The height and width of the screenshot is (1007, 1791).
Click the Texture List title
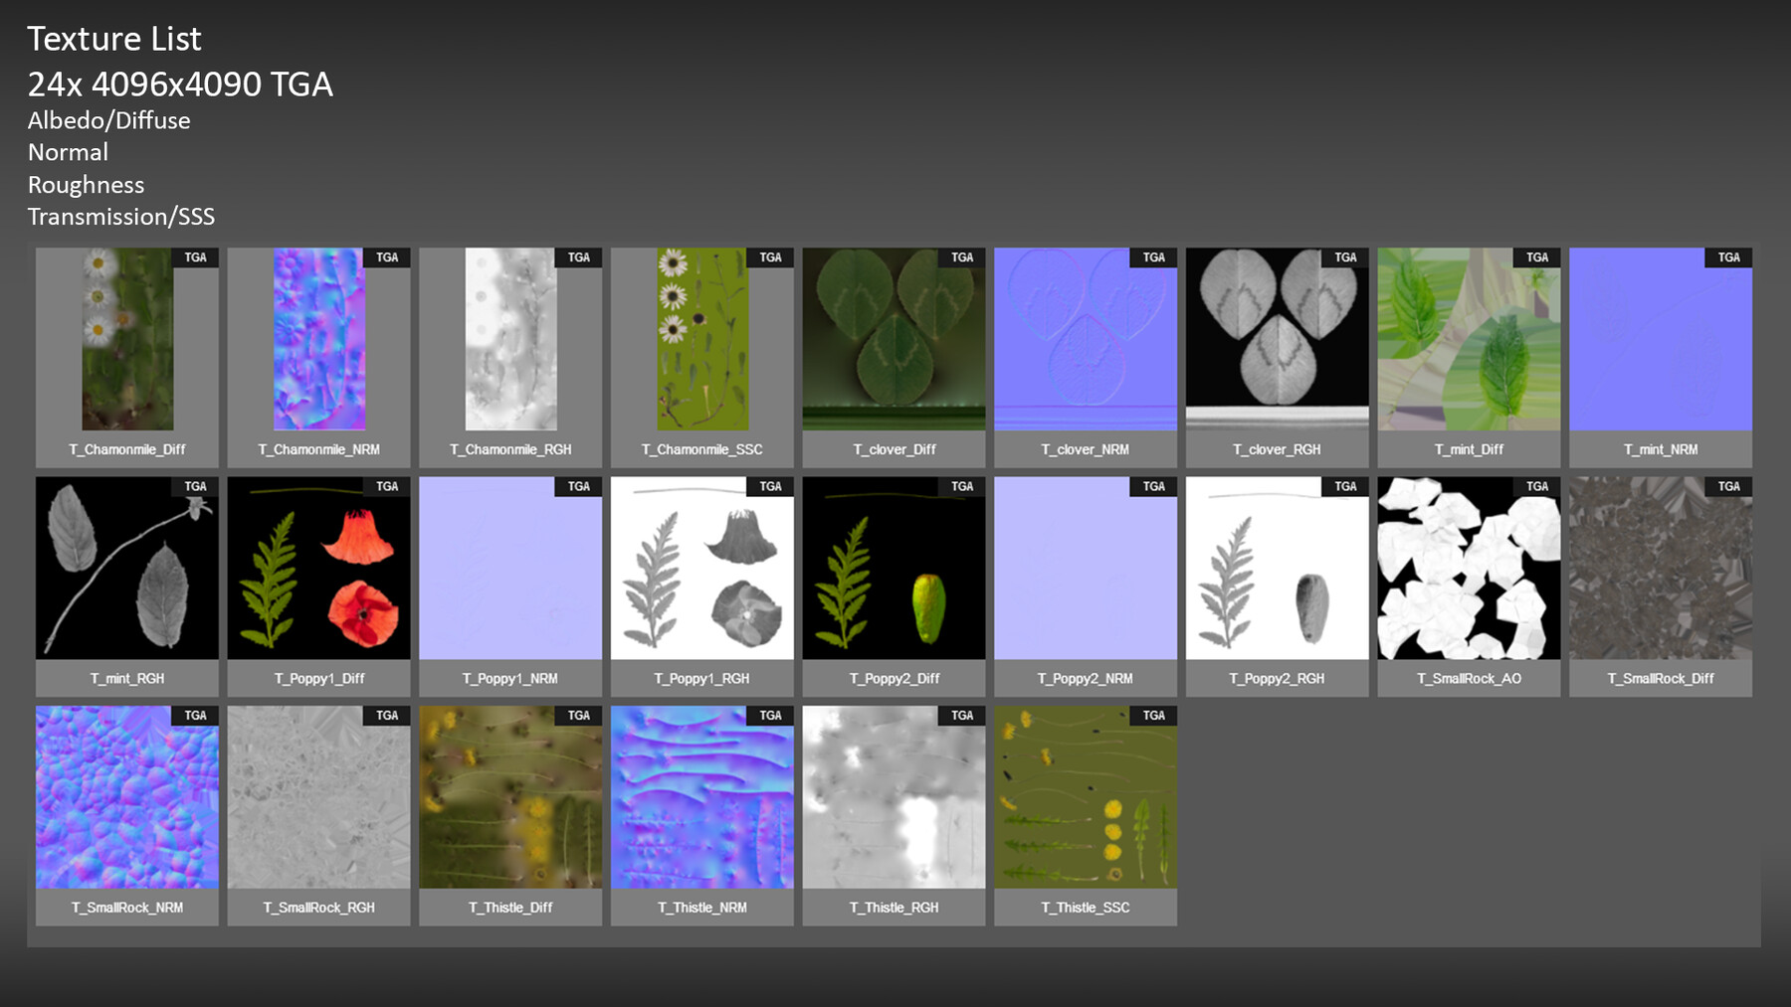pos(114,39)
